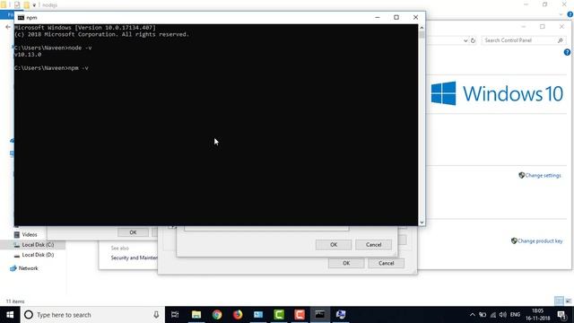Open the File Explorer File tab
This screenshot has height=323, width=574.
[x=7, y=14]
